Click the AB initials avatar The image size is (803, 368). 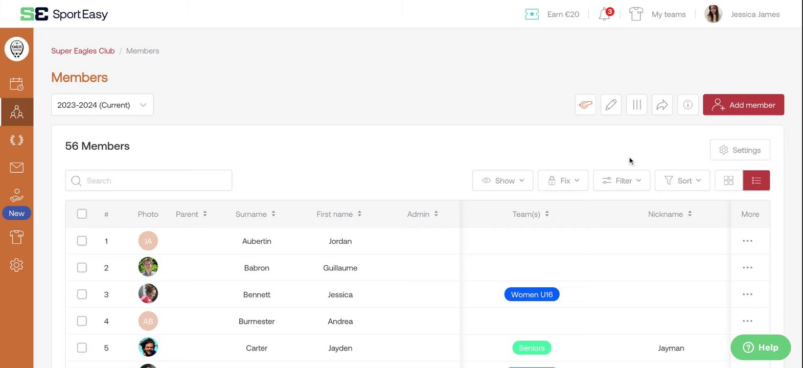[x=148, y=321]
